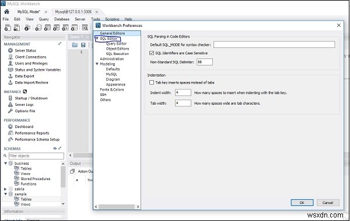Launch Data Export
This screenshot has width=350, height=221.
pyautogui.click(x=24, y=76)
